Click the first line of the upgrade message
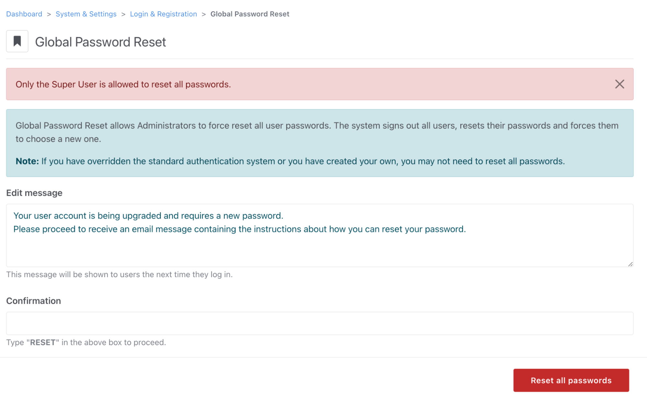This screenshot has height=398, width=647. pyautogui.click(x=148, y=216)
